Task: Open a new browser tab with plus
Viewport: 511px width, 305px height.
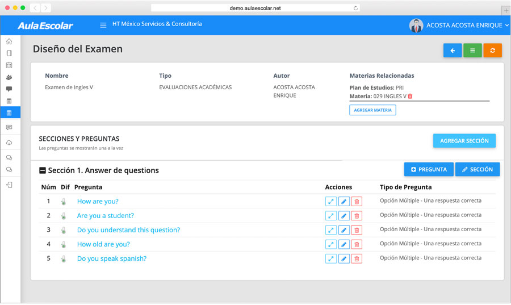Action: 506,10
